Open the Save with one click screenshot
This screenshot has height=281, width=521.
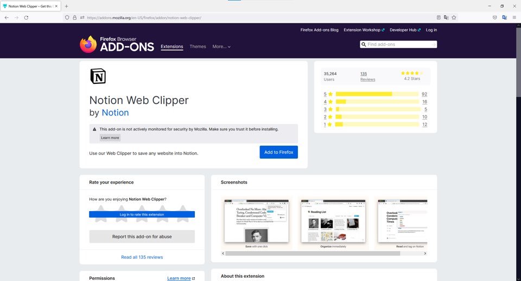click(256, 223)
